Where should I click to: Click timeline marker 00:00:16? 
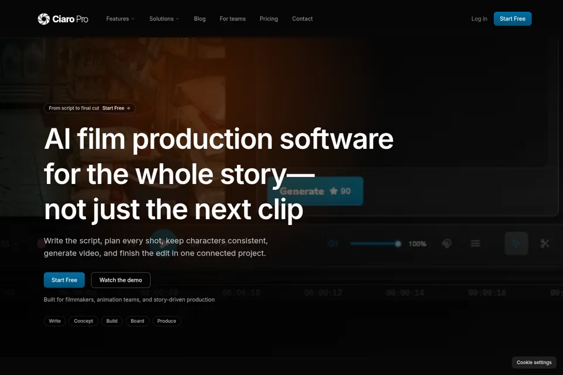click(487, 293)
